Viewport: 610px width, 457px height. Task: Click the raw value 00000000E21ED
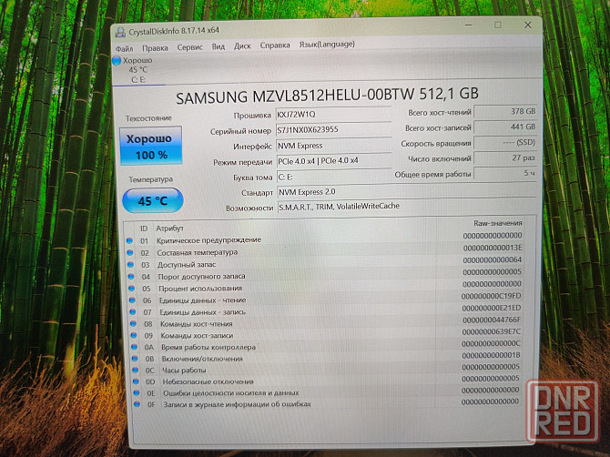pyautogui.click(x=492, y=308)
